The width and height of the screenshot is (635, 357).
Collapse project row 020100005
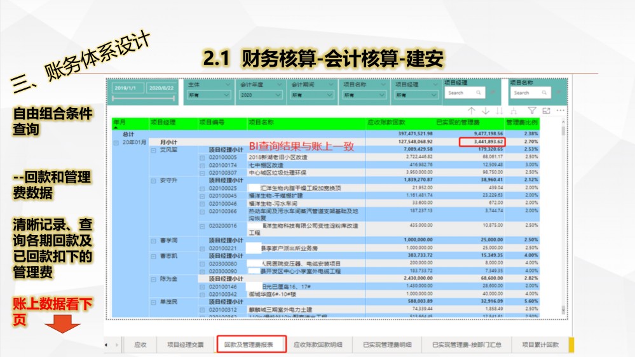pos(202,158)
